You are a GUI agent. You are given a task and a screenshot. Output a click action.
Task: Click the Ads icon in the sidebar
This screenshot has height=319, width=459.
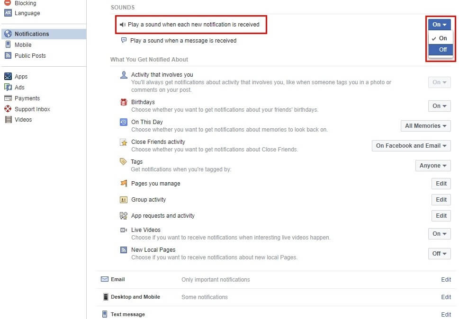coord(8,87)
